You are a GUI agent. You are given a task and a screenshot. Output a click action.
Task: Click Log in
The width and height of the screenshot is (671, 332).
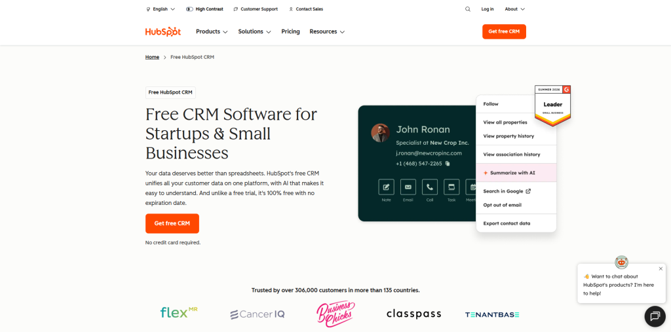click(x=488, y=9)
